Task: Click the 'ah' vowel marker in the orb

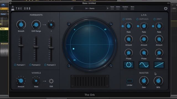Action: click(x=105, y=29)
